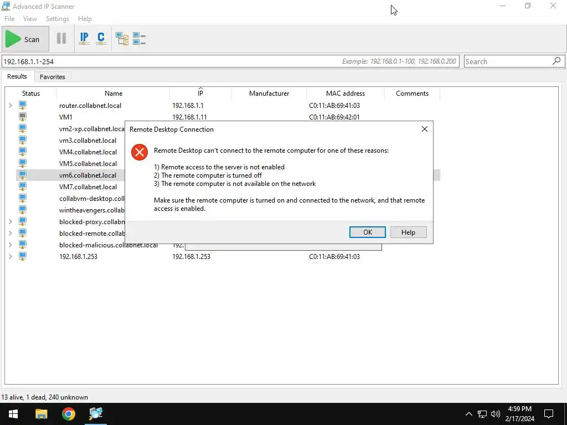567x425 pixels.
Task: Click the VM5 computer icon
Action: pyautogui.click(x=23, y=163)
